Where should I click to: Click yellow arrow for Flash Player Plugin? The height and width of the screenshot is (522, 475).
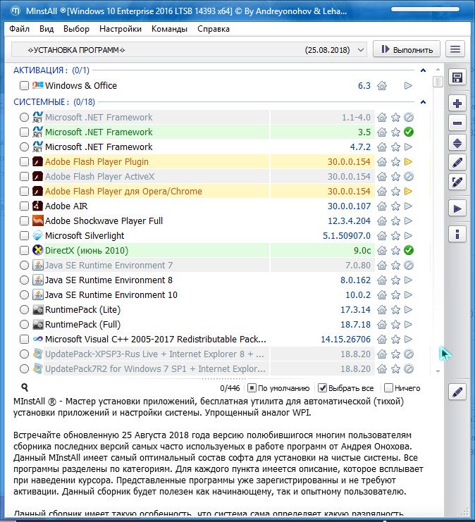(408, 162)
